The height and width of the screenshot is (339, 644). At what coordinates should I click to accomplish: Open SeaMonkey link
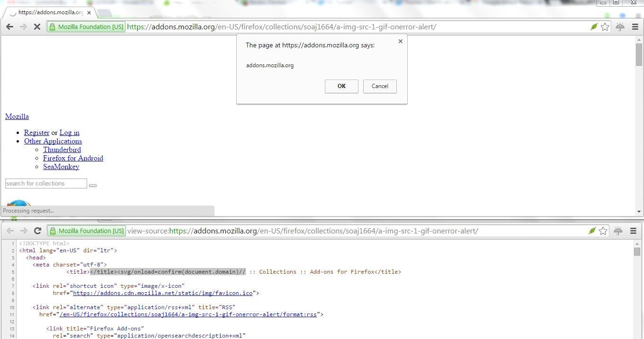61,167
